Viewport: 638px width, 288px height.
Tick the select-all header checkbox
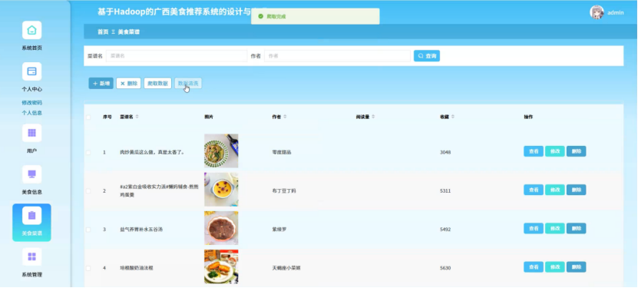[88, 118]
